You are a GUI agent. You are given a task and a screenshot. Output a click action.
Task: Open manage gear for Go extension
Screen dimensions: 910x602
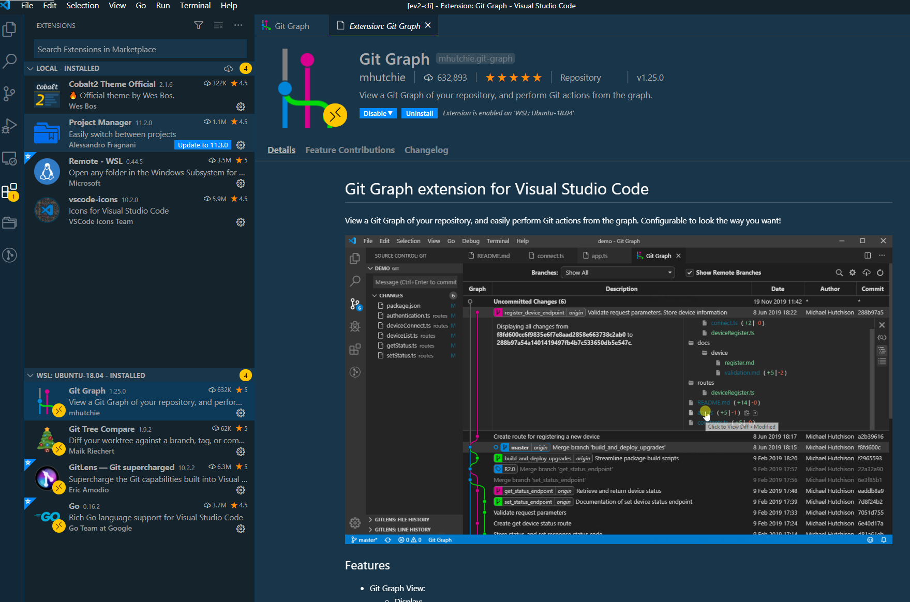[241, 529]
